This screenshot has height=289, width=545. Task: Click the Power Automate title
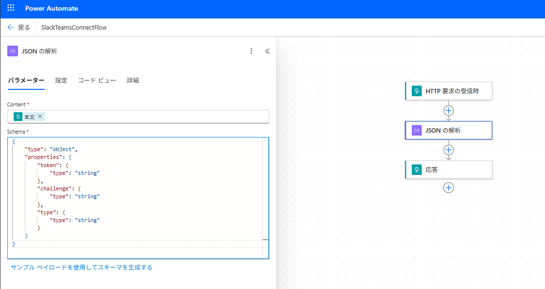pos(52,8)
